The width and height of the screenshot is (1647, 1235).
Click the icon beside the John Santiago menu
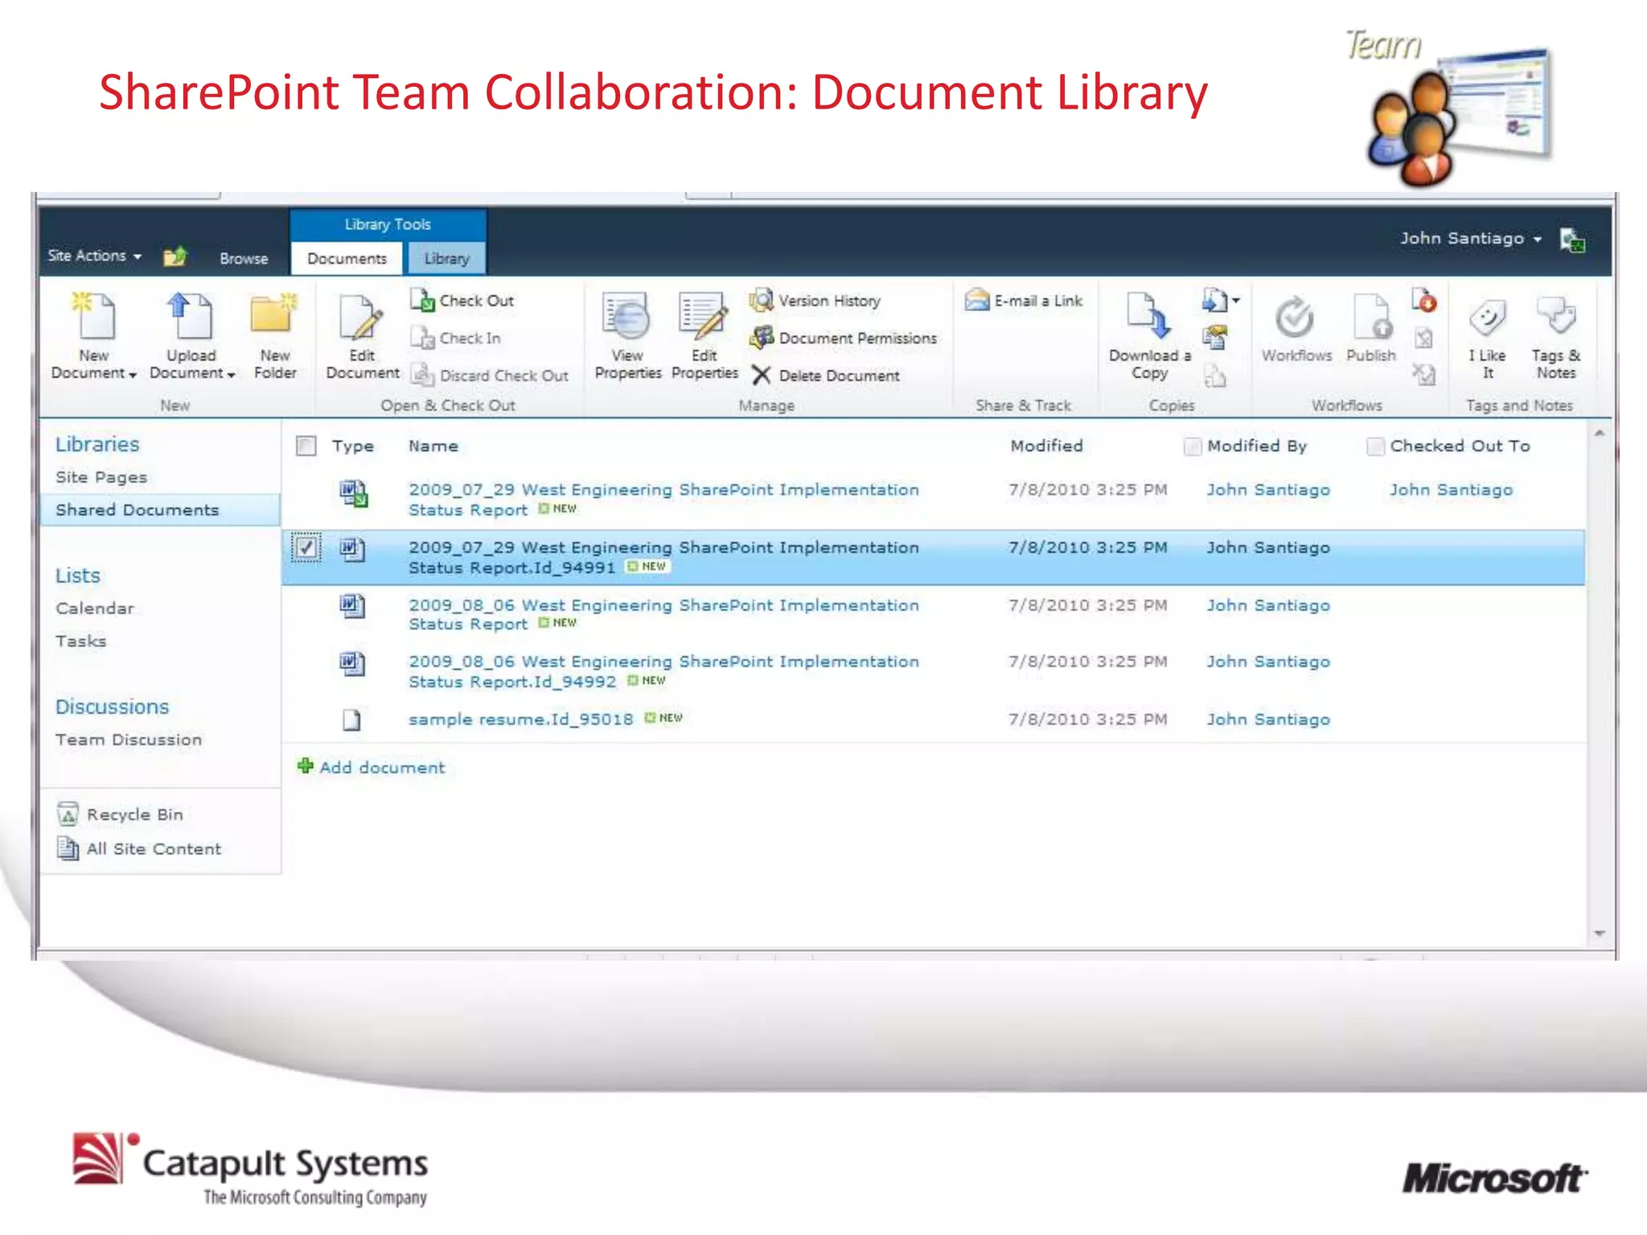point(1572,240)
